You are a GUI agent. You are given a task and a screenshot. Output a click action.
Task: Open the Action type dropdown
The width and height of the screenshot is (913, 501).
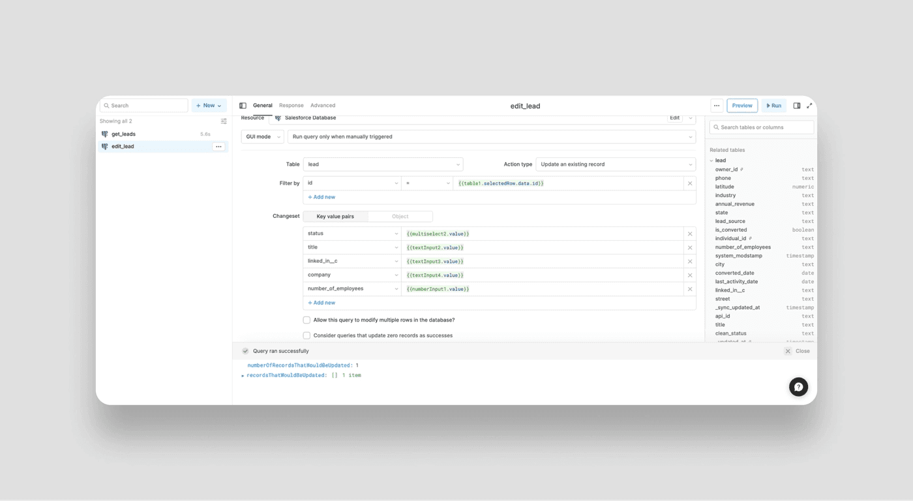[616, 164]
